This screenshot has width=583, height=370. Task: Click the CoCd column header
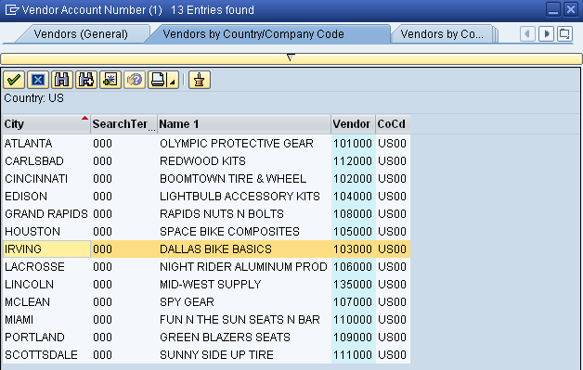click(x=393, y=124)
